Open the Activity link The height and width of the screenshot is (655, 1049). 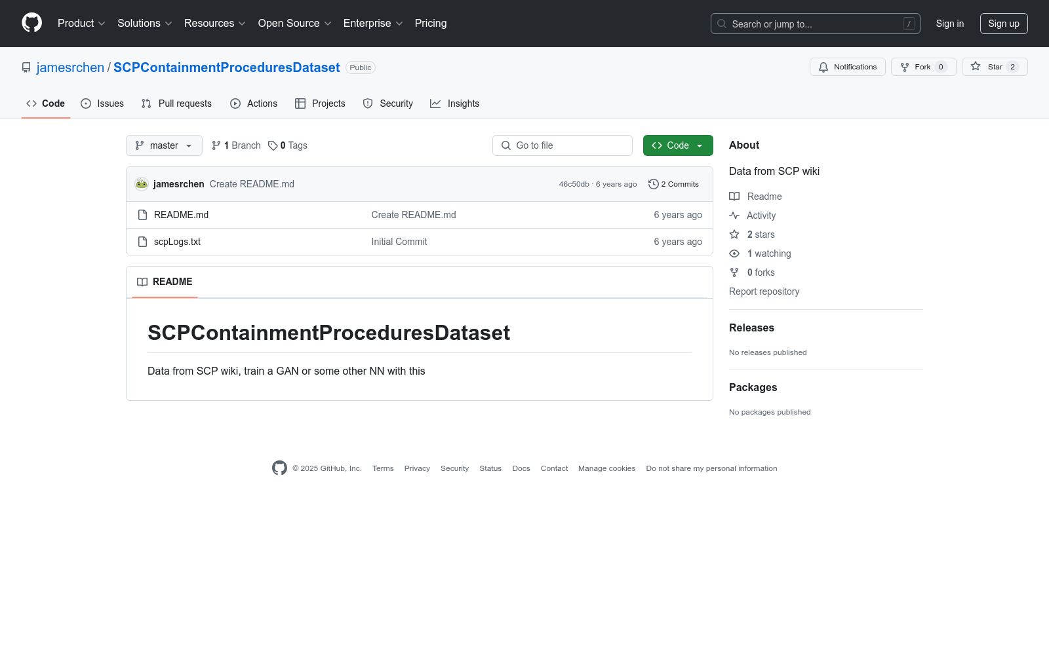[753, 215]
